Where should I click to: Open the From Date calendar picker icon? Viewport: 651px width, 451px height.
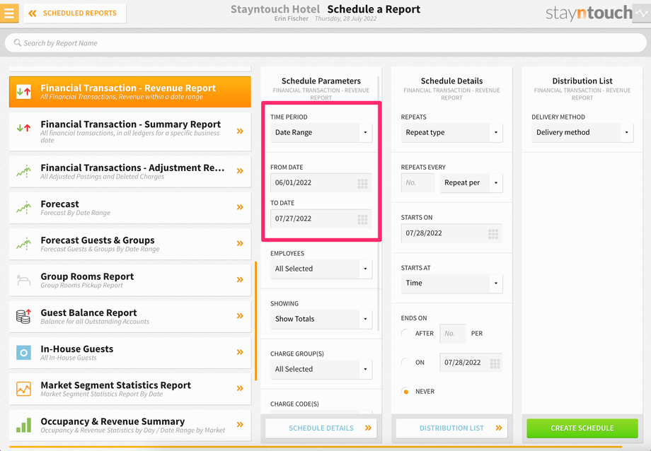click(362, 183)
